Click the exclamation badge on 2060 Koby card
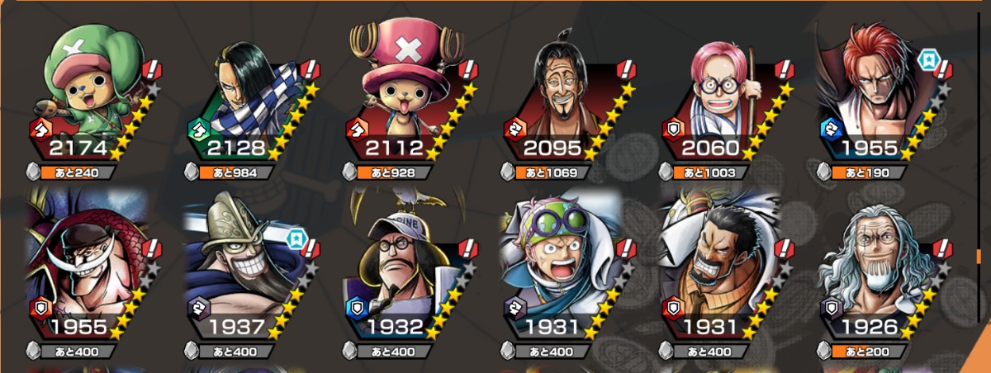 pyautogui.click(x=786, y=68)
